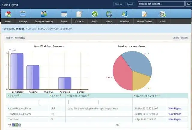Click the Forward link
Image resolution: width=192 pixels, height=130 pixels.
184,38
